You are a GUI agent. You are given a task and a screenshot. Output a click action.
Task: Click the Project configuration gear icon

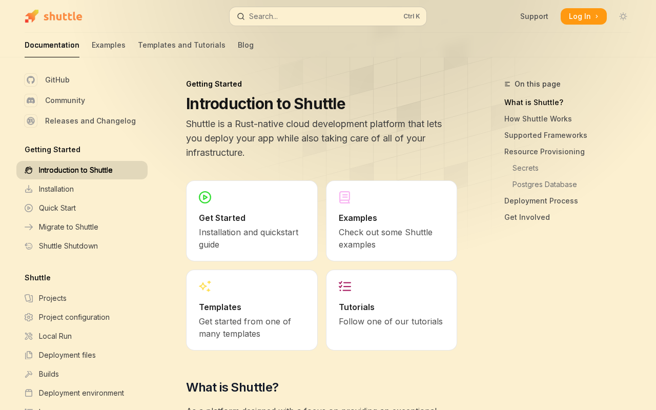(29, 317)
